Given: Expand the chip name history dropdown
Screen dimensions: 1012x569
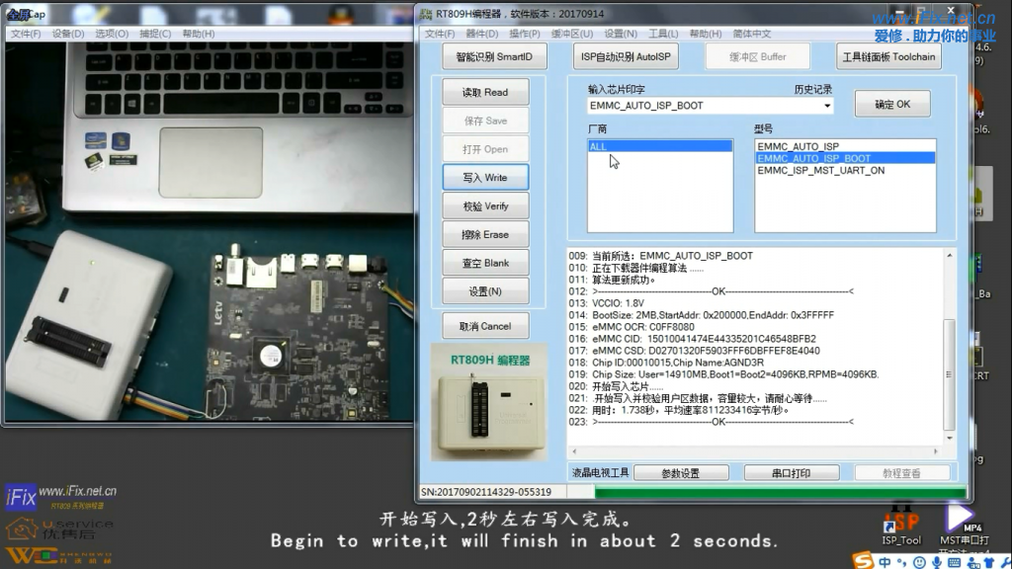Looking at the screenshot, I should click(x=827, y=106).
